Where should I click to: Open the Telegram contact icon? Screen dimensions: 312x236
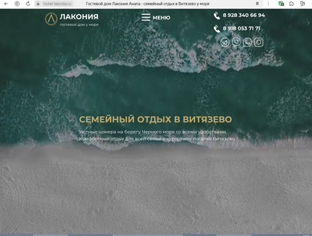point(225,42)
